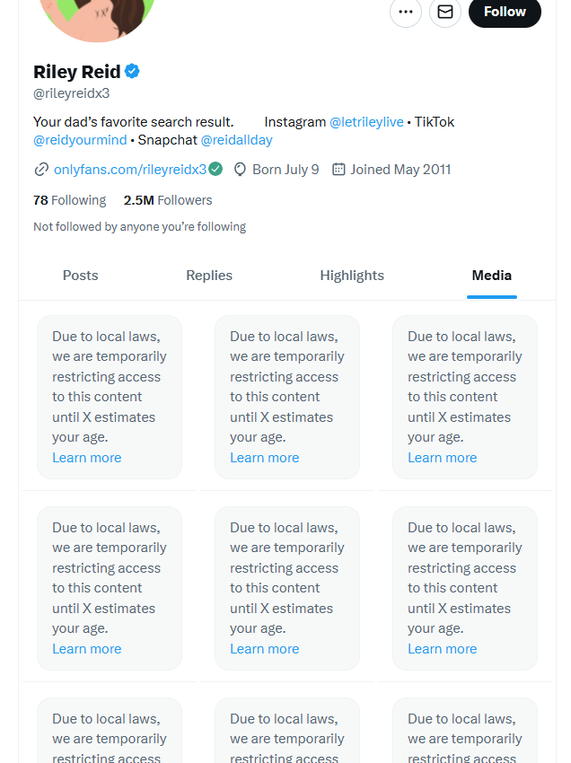Screen dimensions: 571x763
Task: Open the @letrileylive Instagram mention
Action: 366,122
